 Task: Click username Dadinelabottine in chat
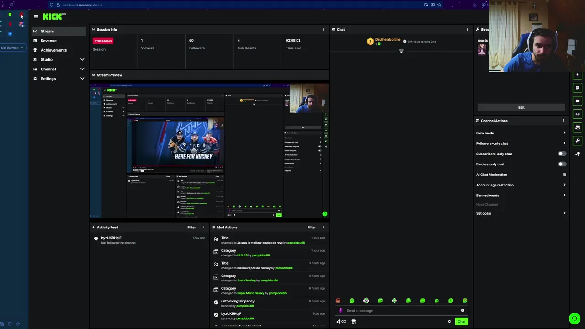[x=388, y=40]
